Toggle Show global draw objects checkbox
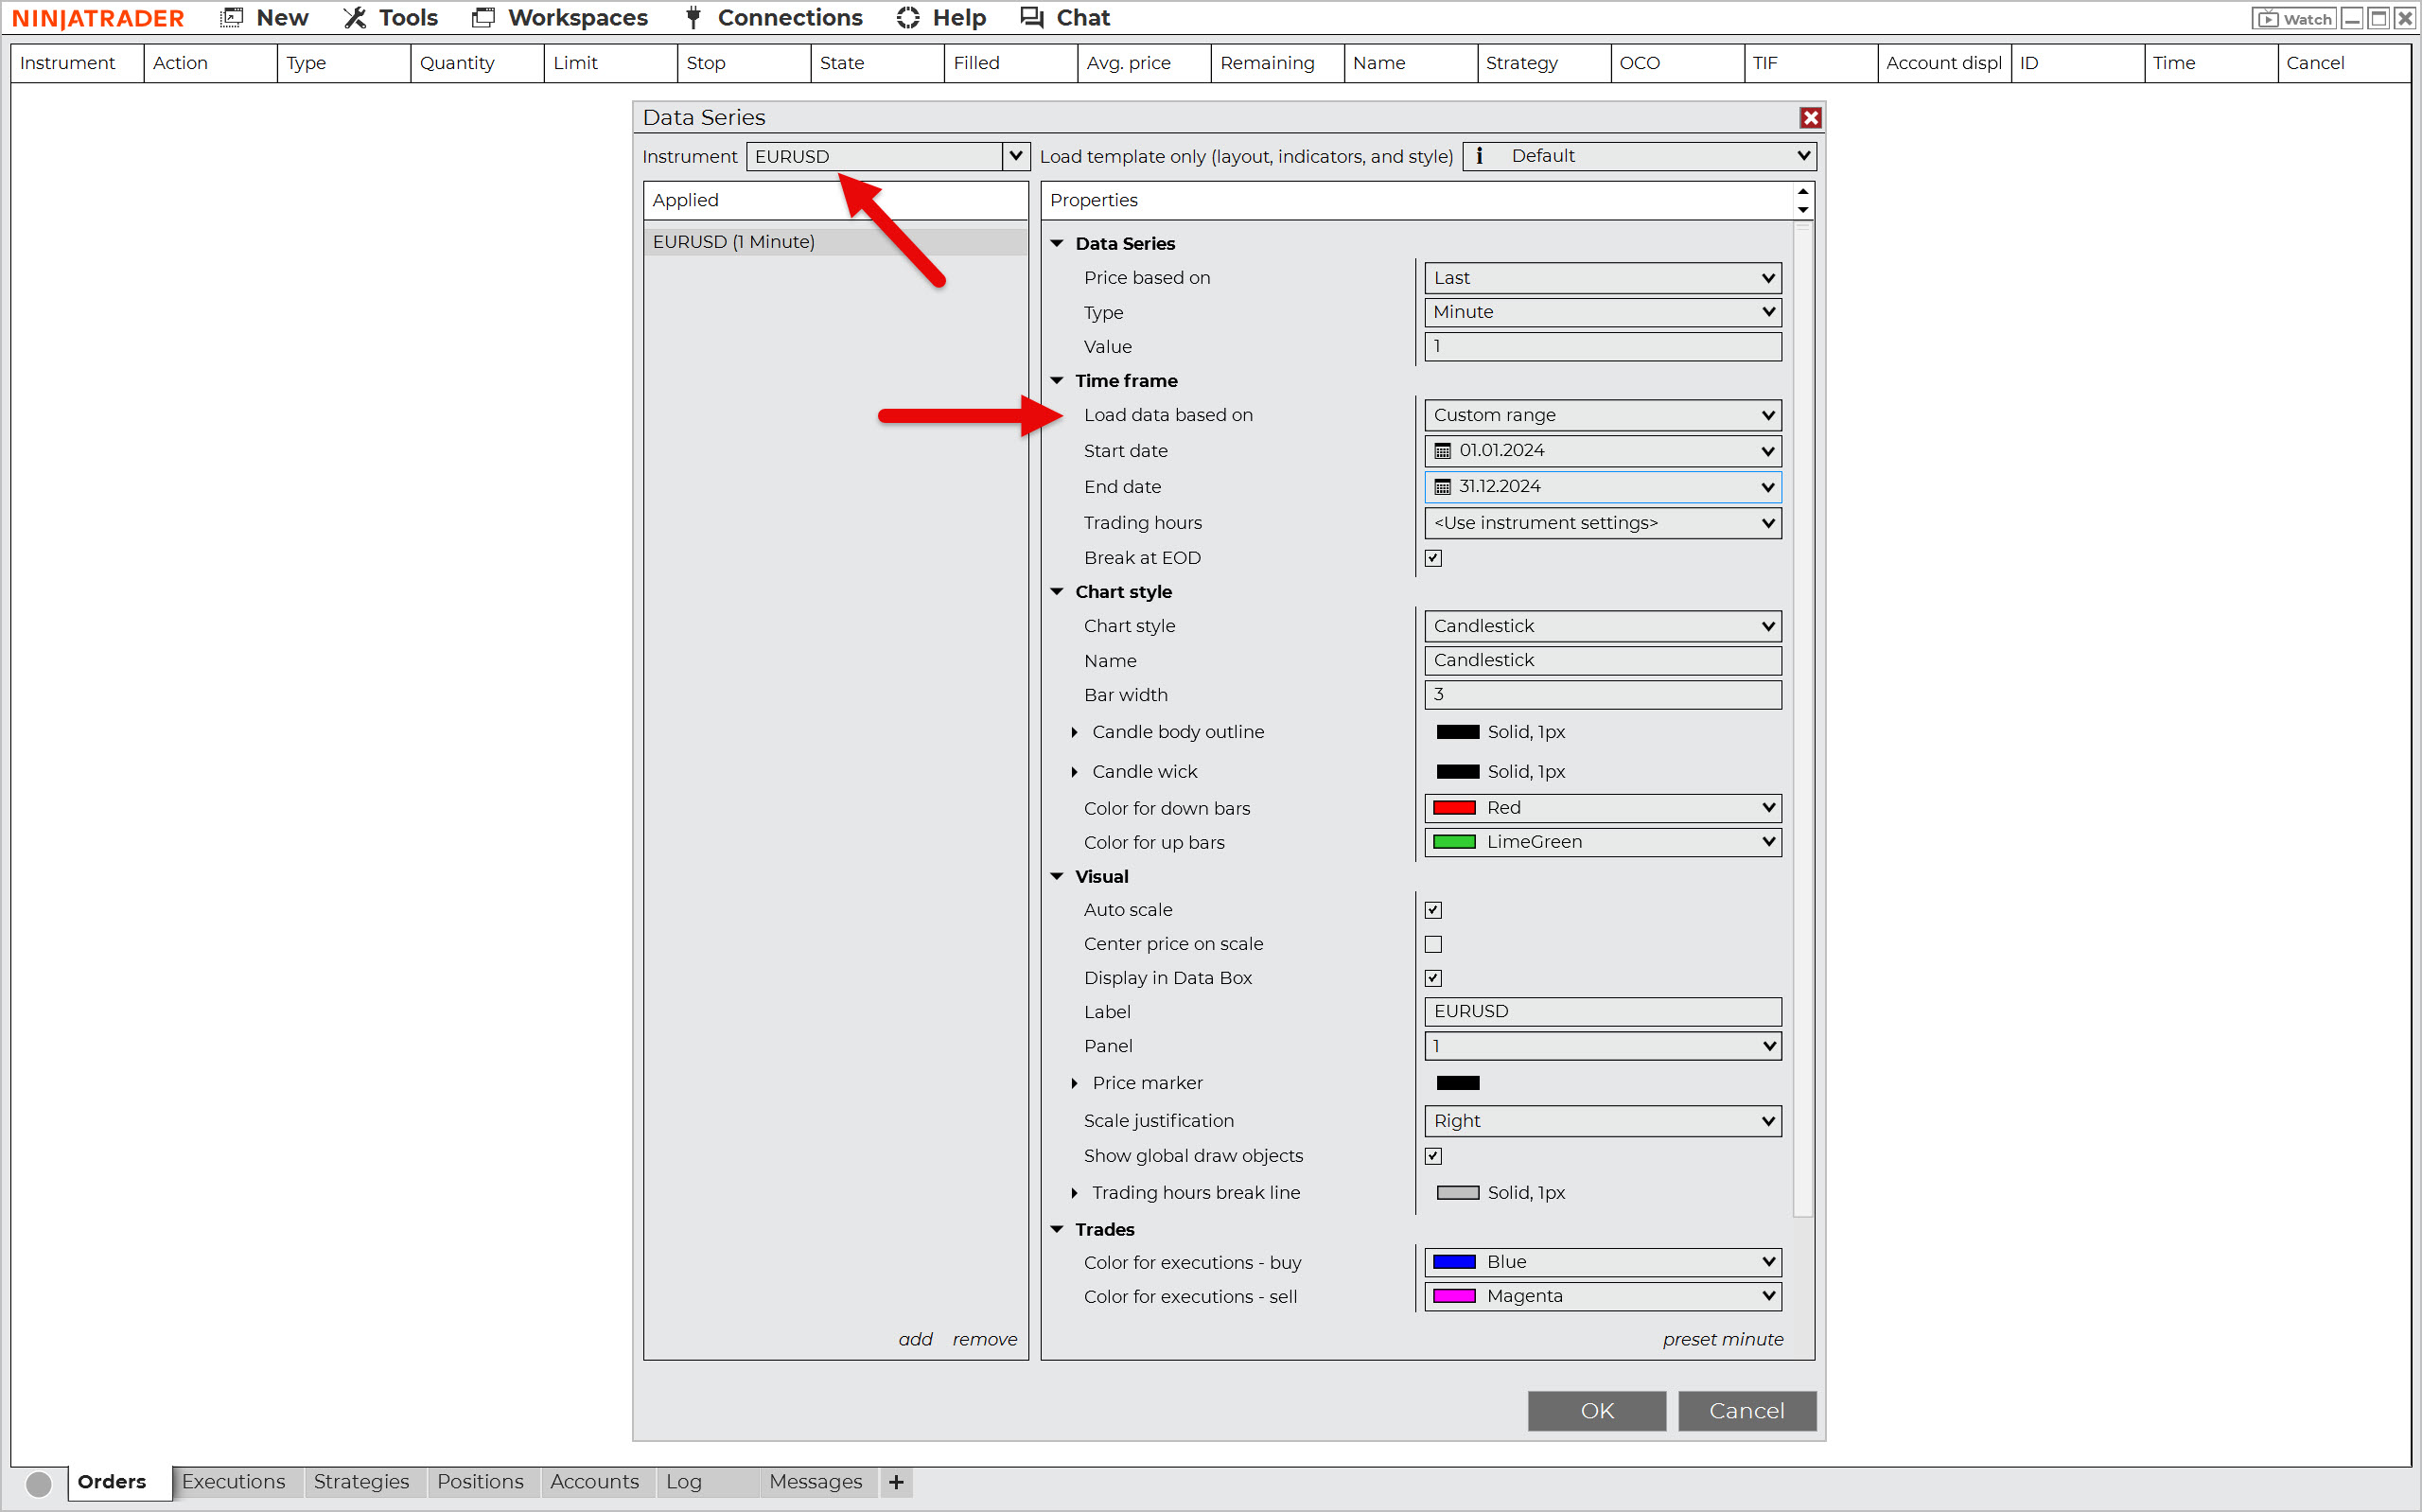2422x1512 pixels. (x=1433, y=1156)
